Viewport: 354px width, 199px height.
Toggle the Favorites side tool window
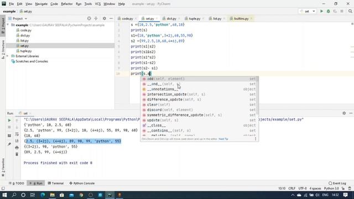click(3, 167)
